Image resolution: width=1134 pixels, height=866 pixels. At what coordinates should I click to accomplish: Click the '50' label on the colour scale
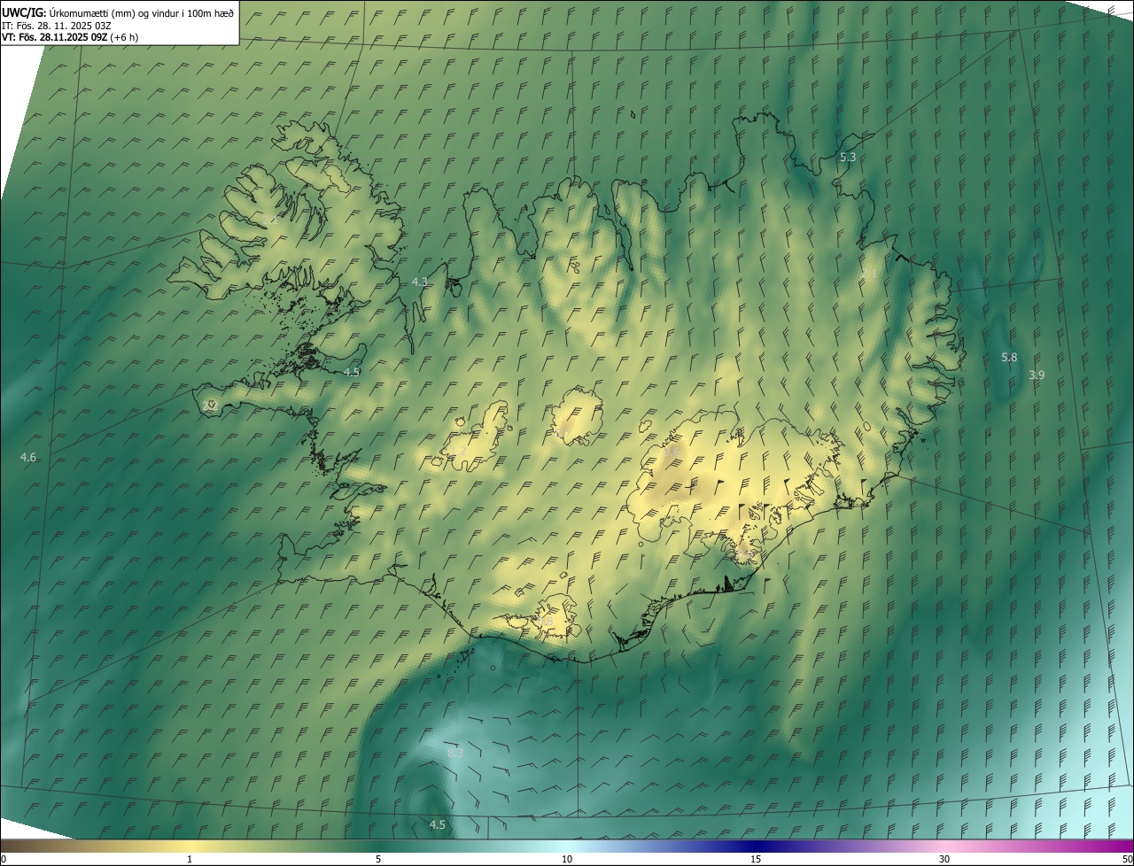[x=1127, y=860]
